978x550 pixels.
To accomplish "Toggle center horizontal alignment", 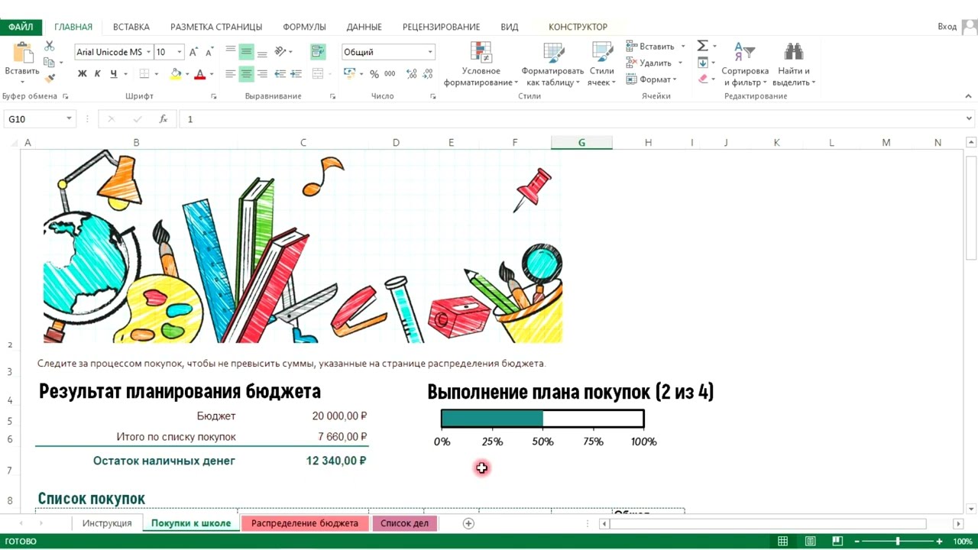I will click(x=246, y=74).
